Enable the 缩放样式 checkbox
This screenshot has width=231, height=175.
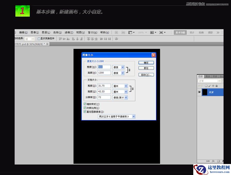tap(85, 104)
